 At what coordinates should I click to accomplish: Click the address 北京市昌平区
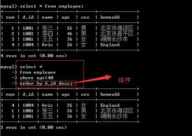[117, 34]
